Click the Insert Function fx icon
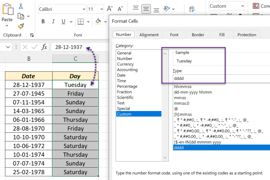270x180 pixels. [x=44, y=47]
